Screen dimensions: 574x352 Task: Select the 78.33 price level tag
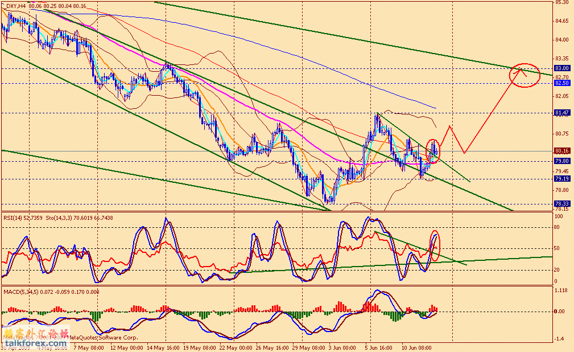coord(562,204)
